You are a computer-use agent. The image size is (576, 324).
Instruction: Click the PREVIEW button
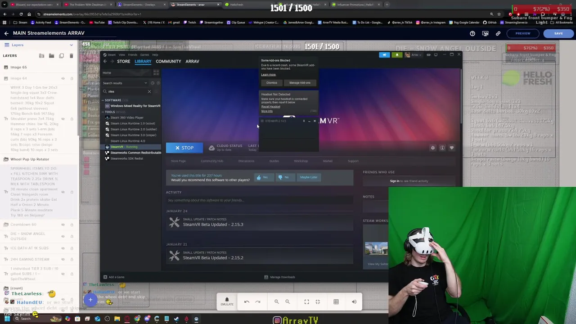[523, 33]
